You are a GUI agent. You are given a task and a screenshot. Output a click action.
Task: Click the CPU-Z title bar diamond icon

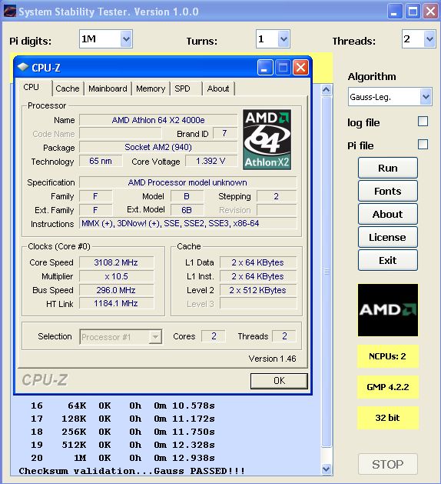tap(23, 67)
